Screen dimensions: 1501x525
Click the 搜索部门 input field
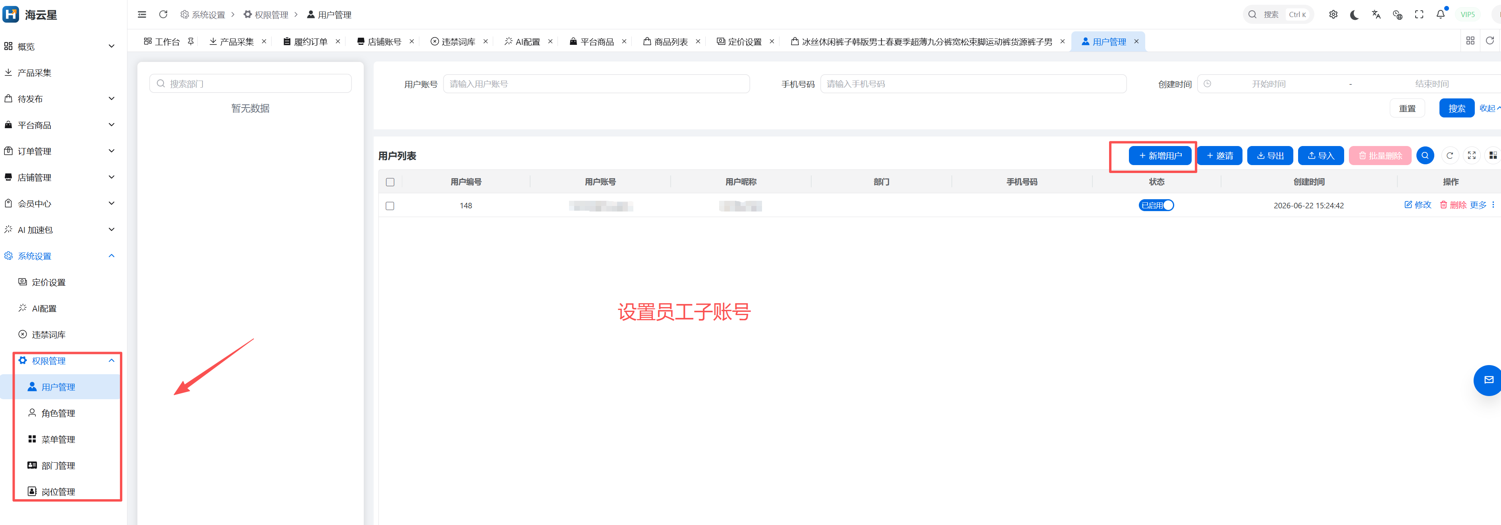[x=251, y=84]
